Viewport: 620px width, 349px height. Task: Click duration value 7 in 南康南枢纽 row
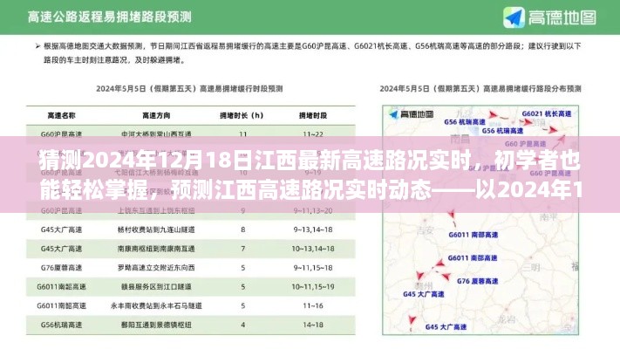coord(242,249)
